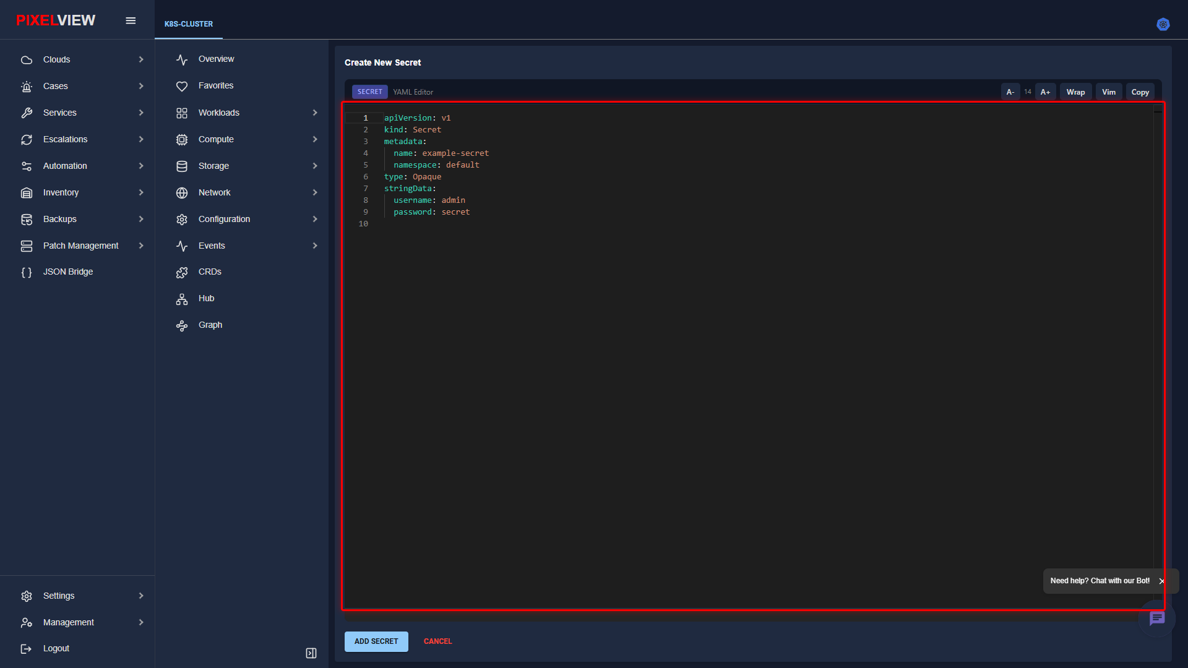The height and width of the screenshot is (668, 1188).
Task: Switch to the K8S-CLUSTER tab
Action: (x=189, y=24)
